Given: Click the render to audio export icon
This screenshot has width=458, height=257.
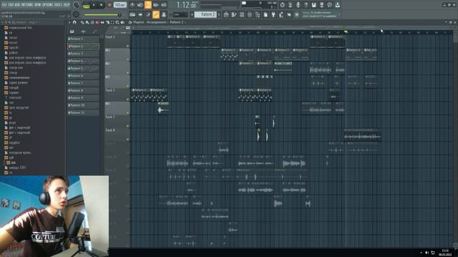Looking at the screenshot, I should pyautogui.click(x=321, y=5).
